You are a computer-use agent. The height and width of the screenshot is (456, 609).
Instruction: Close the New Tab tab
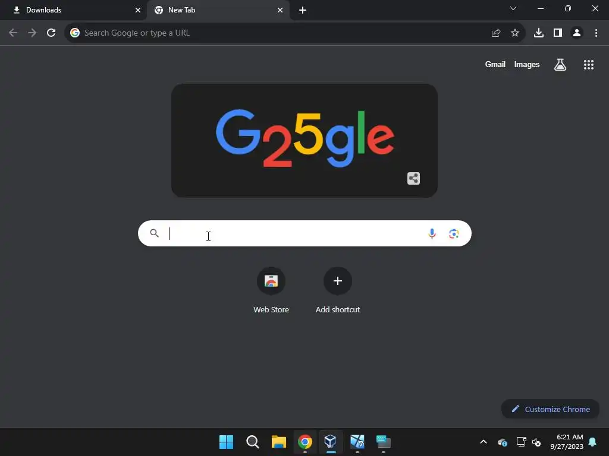280,10
